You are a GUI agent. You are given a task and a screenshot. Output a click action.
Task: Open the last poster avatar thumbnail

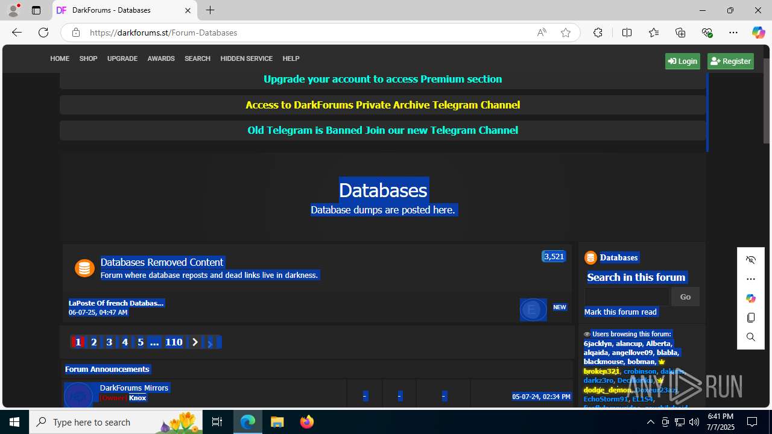pos(533,310)
